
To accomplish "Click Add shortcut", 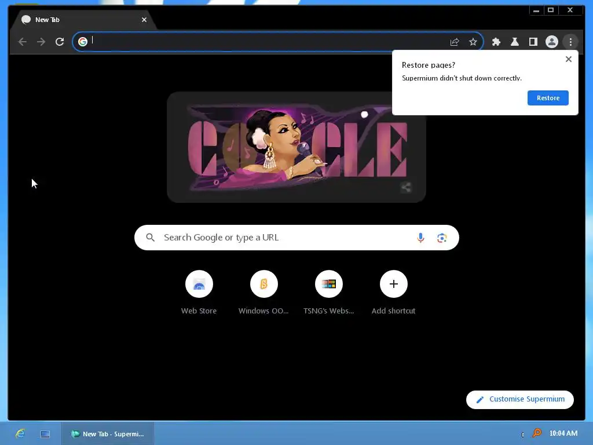I will (393, 293).
